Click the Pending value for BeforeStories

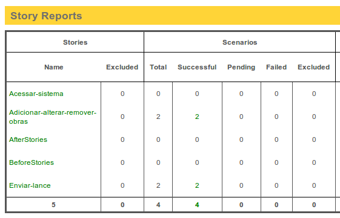[241, 162]
